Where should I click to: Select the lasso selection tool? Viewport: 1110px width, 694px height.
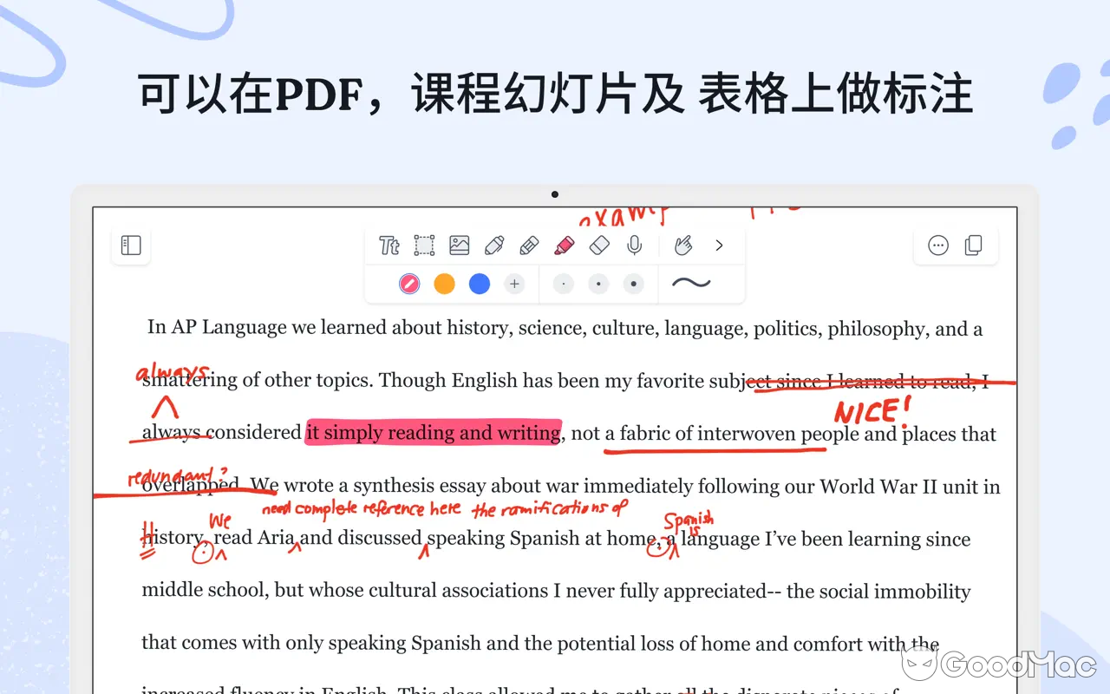tap(424, 246)
